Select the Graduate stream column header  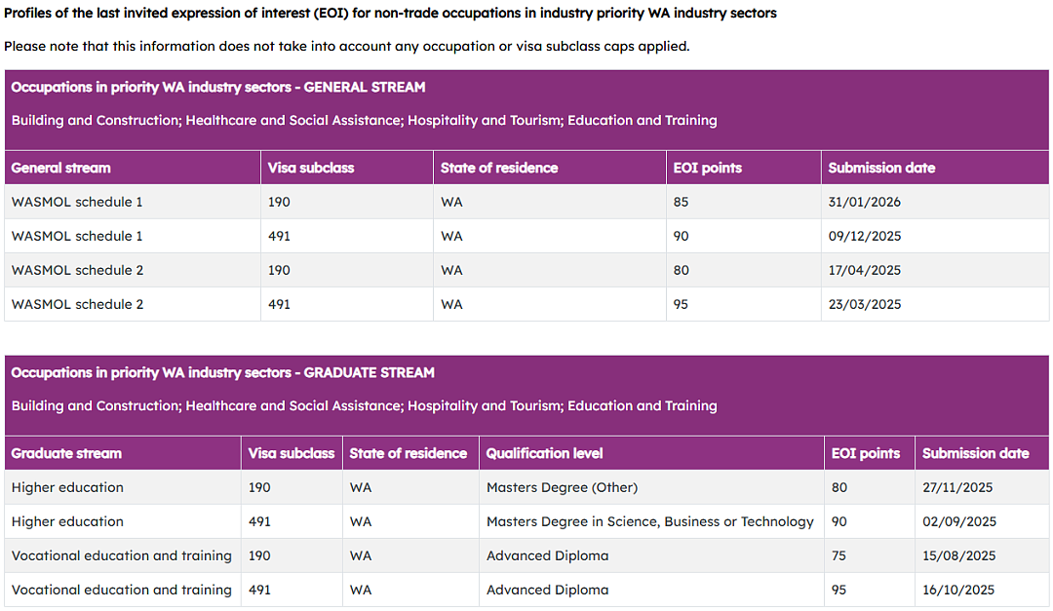click(x=122, y=453)
